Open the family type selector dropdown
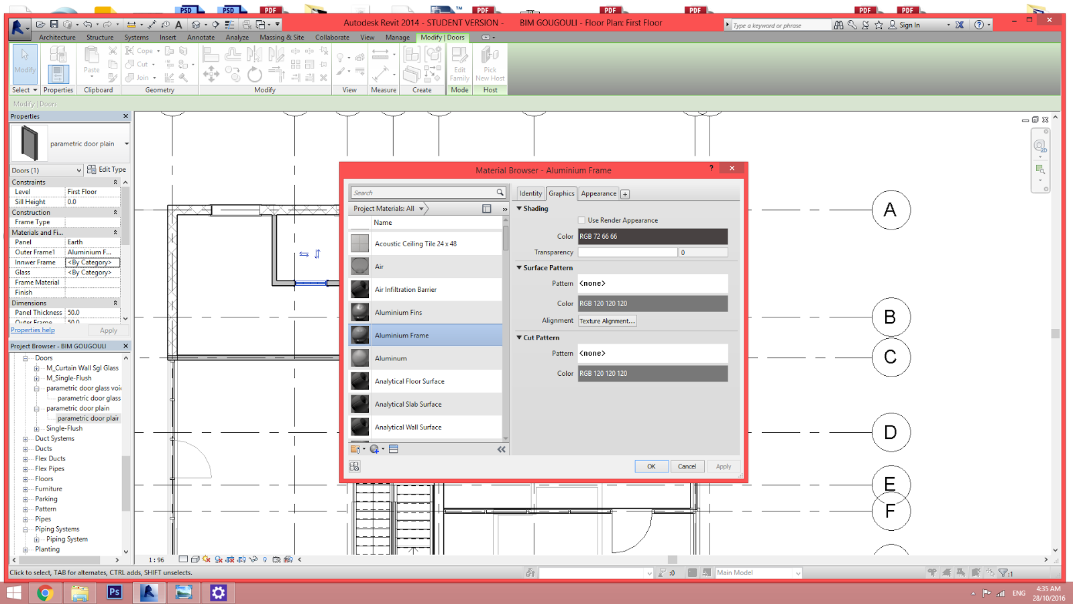Screen dimensions: 1073x604 point(127,144)
